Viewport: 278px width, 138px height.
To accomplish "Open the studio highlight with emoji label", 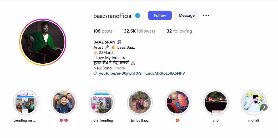I will click(x=178, y=102).
